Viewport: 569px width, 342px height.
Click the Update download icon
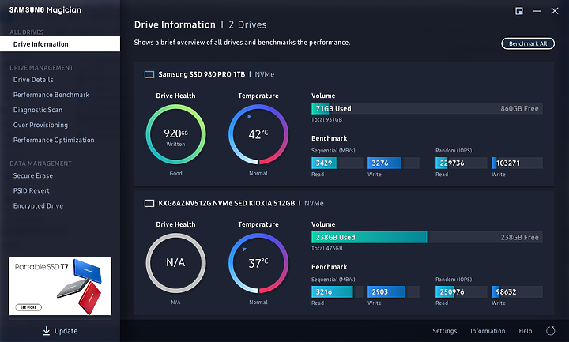(x=47, y=331)
